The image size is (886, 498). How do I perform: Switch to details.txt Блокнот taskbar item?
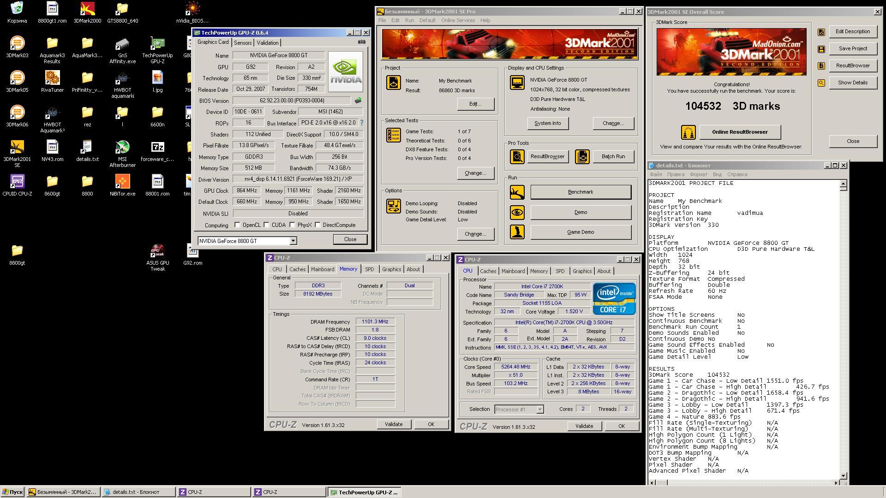coord(138,492)
